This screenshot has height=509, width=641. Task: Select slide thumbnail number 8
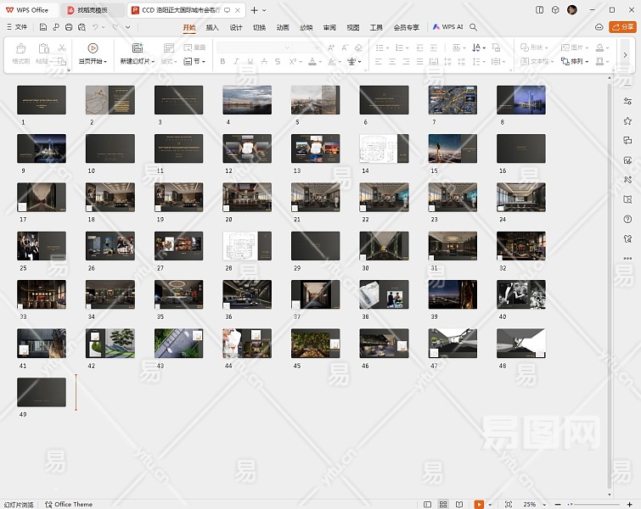[520, 100]
